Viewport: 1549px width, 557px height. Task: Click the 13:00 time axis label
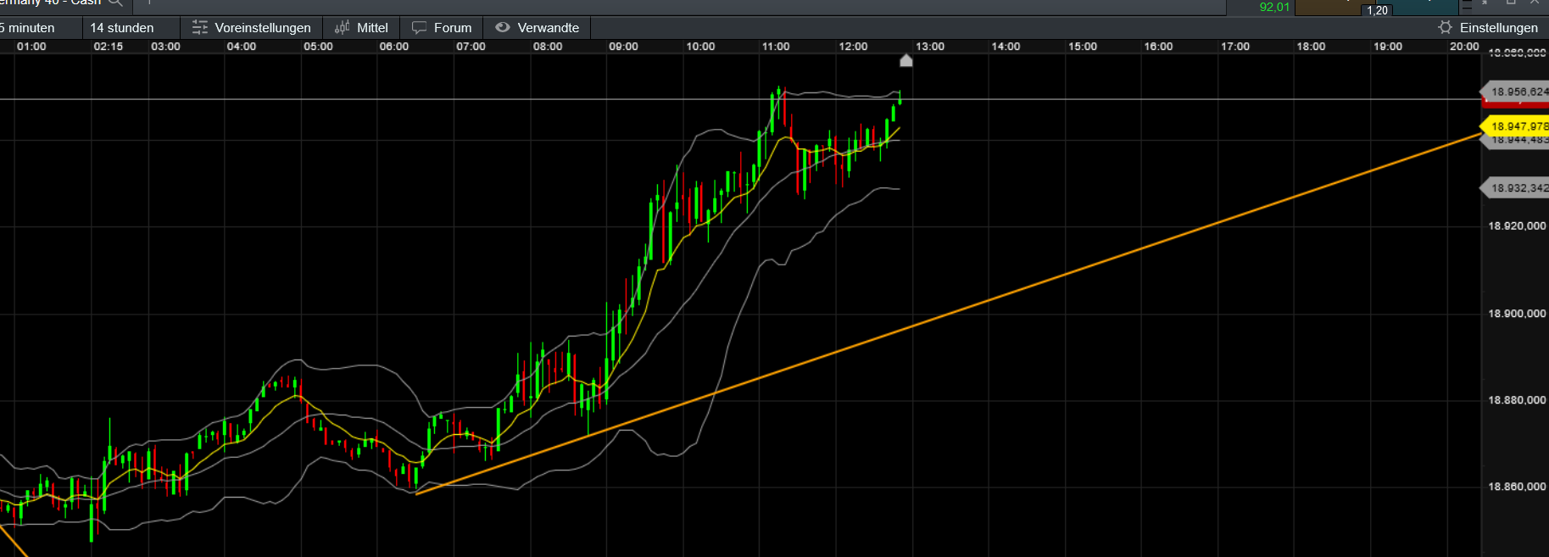click(930, 47)
